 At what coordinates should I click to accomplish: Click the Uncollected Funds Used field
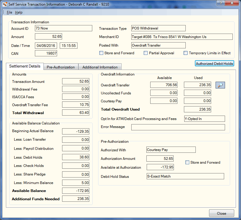tap(198, 93)
